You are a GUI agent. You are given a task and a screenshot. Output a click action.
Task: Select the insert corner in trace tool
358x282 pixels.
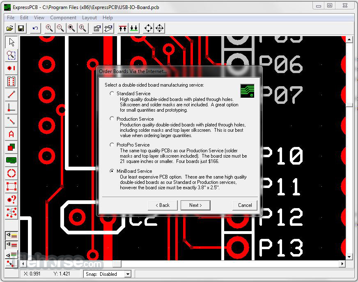point(11,108)
